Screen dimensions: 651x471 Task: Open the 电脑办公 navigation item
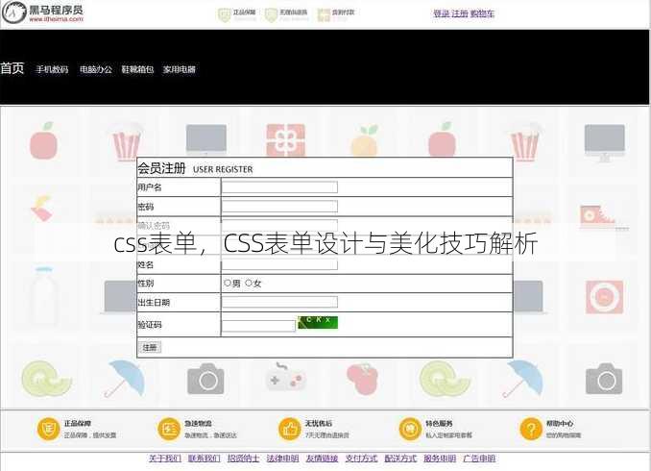[96, 69]
